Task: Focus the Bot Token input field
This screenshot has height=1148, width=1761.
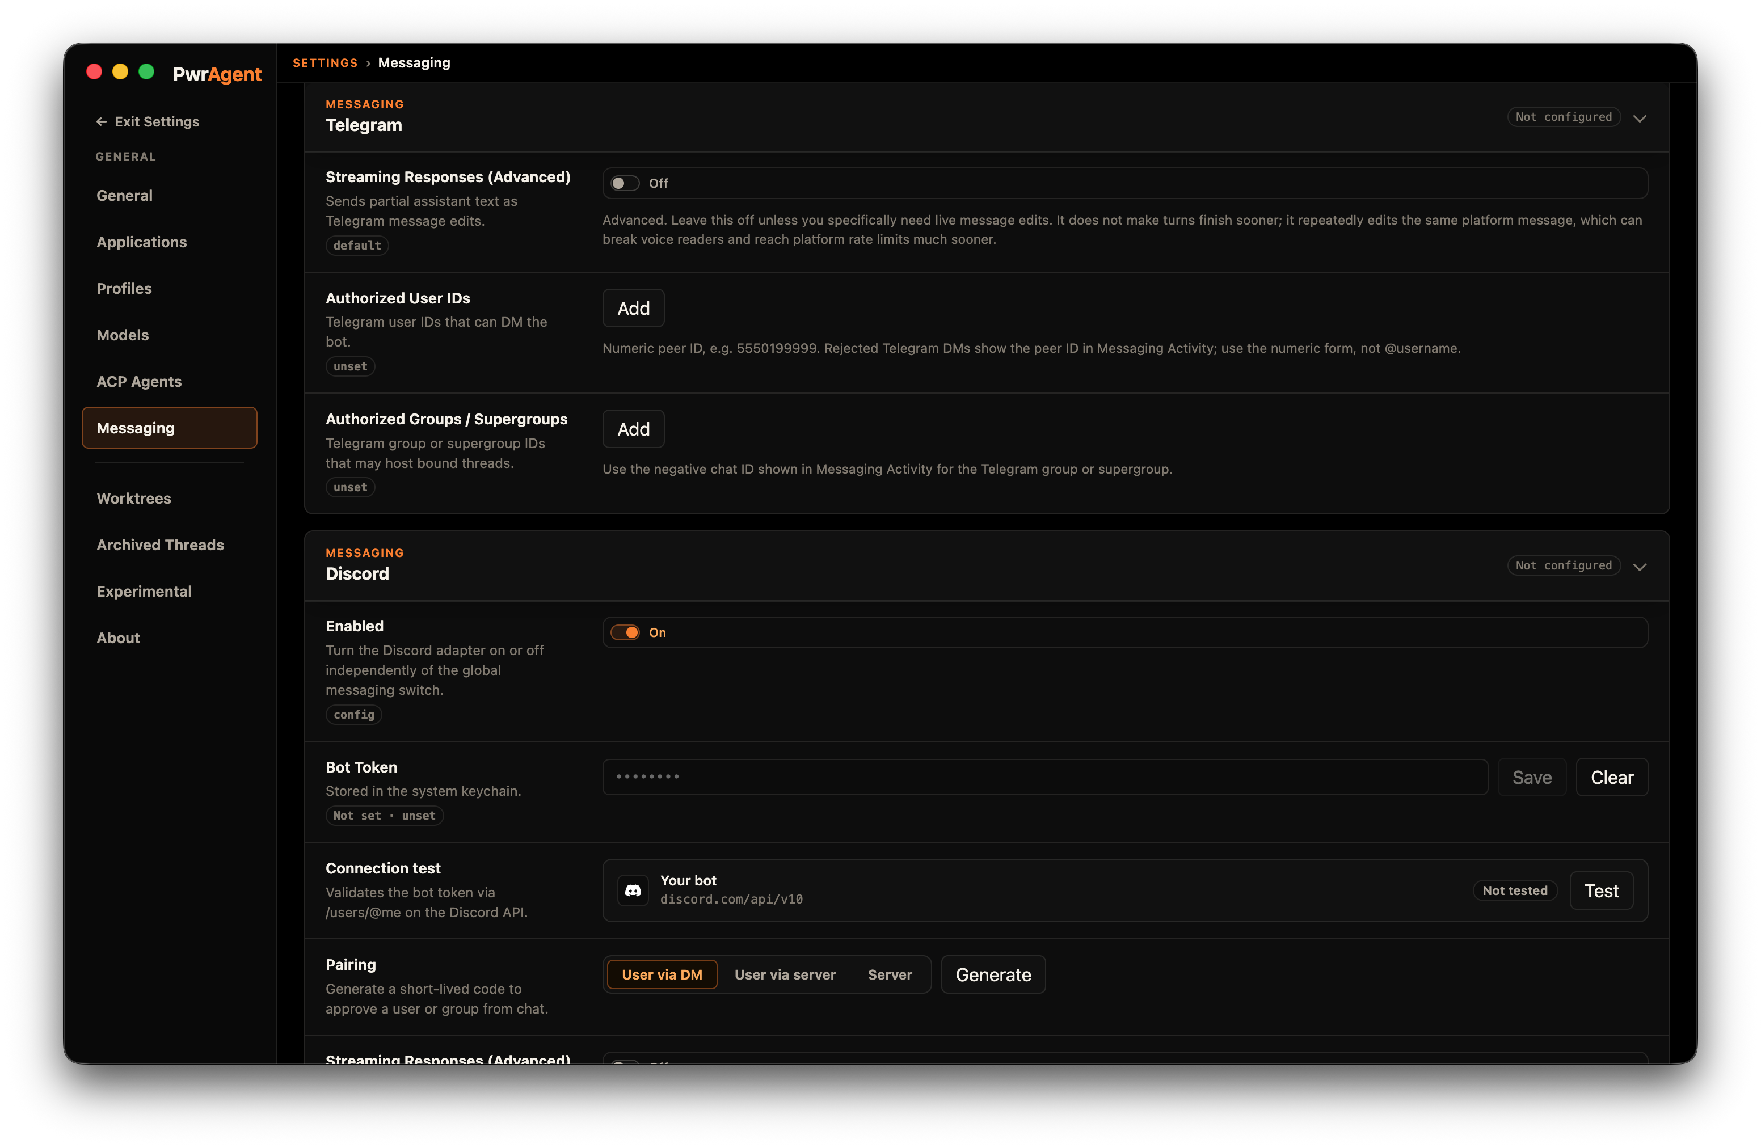Action: (1045, 776)
